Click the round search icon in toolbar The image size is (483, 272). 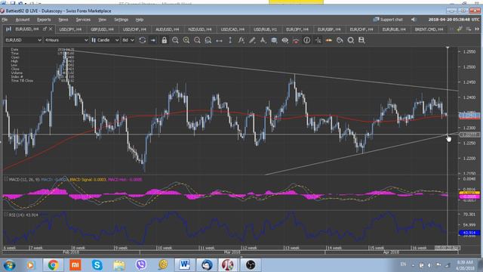[x=350, y=40]
